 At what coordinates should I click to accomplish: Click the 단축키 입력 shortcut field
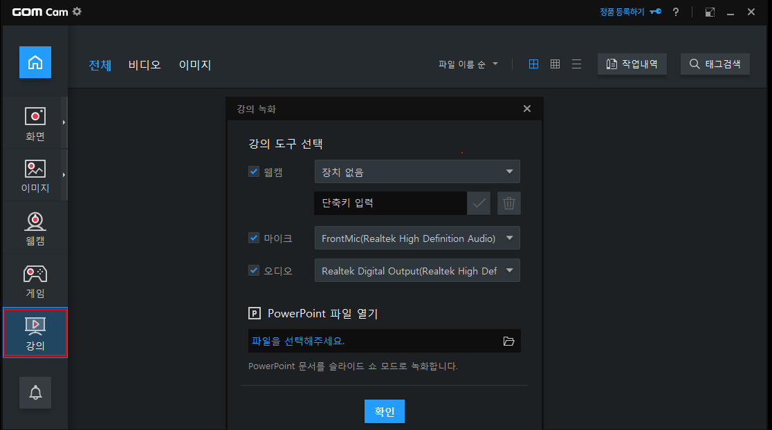pyautogui.click(x=390, y=203)
